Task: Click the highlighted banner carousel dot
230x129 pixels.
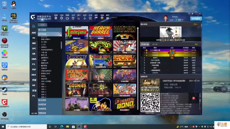Action: pos(174,38)
